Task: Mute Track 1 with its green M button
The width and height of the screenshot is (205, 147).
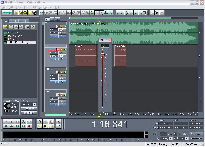Action: [64, 26]
